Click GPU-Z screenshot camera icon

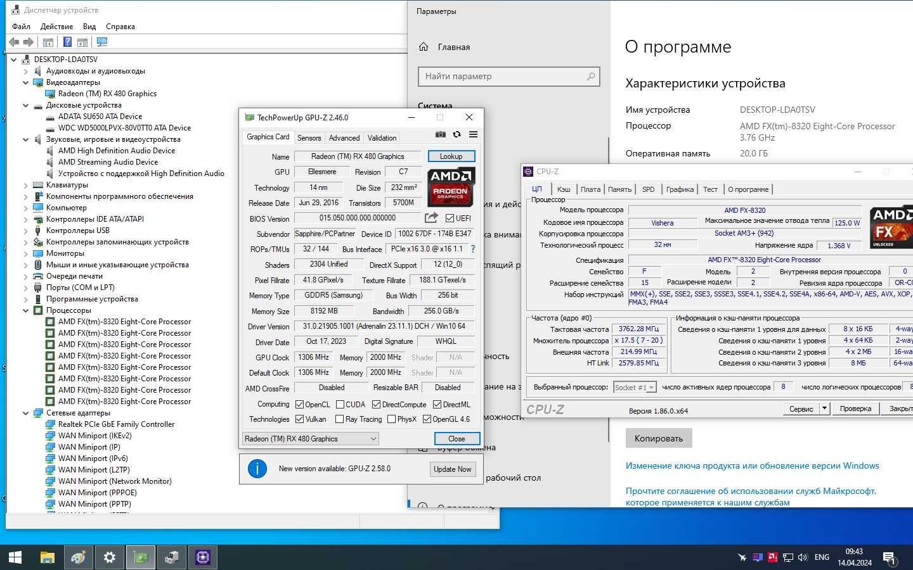pyautogui.click(x=440, y=134)
